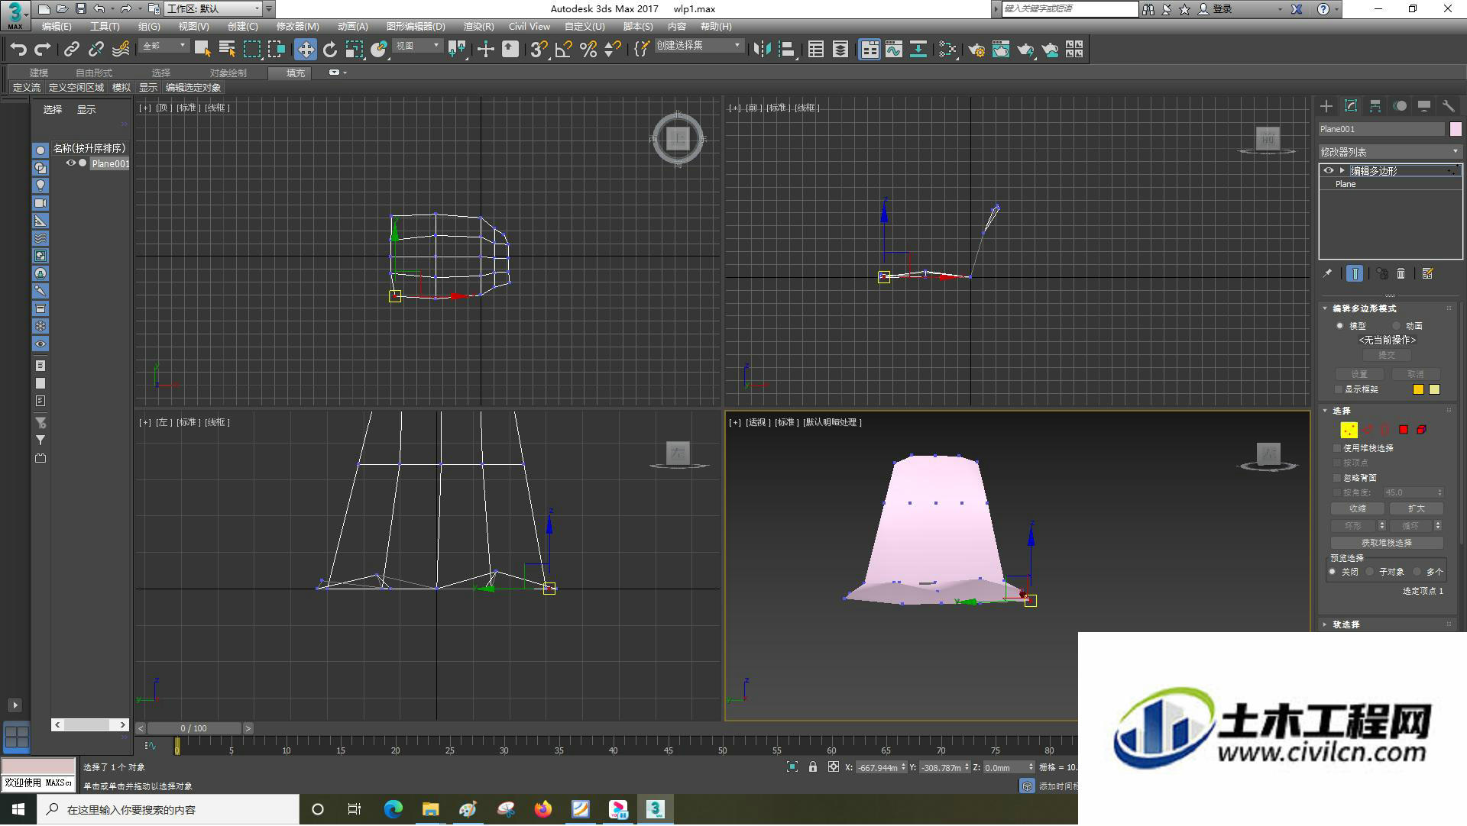Toggle Plane001 eye visibility in scene explorer
This screenshot has height=826, width=1467.
[x=71, y=163]
